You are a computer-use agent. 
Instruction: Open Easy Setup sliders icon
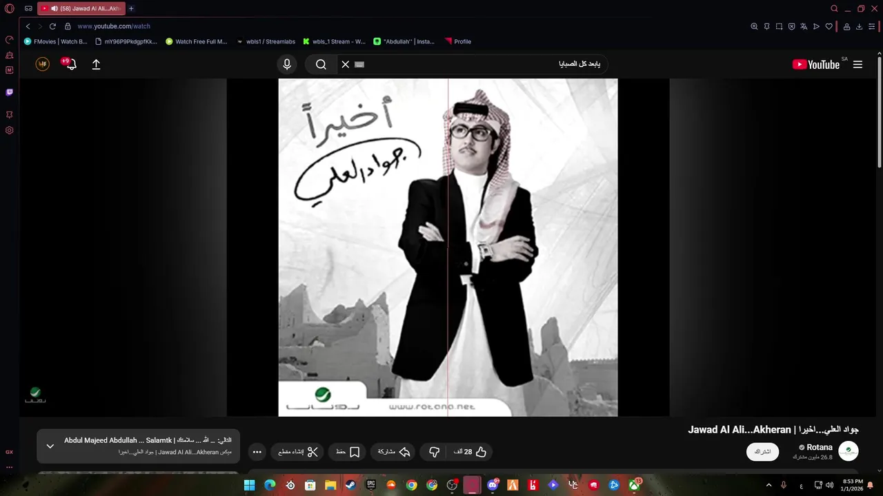[x=871, y=26]
